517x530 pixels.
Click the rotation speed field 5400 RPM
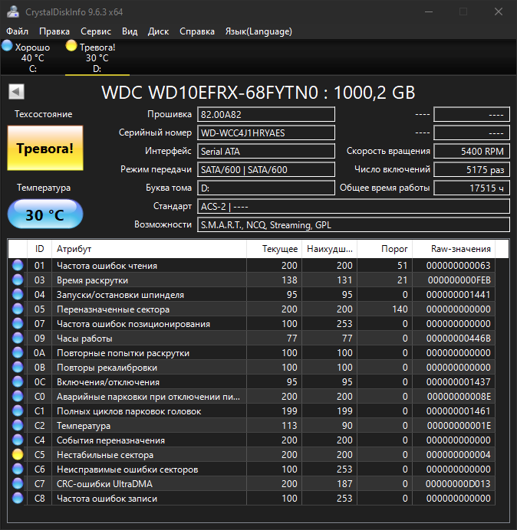(472, 151)
